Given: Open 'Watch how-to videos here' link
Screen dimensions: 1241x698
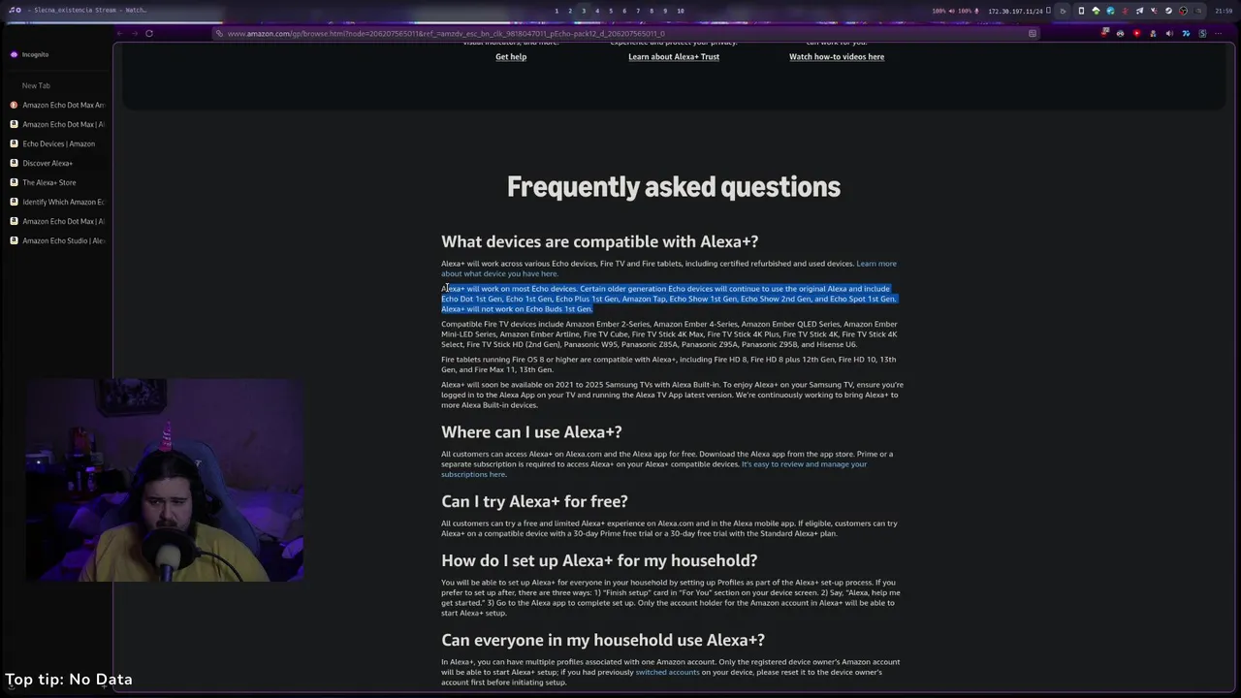Looking at the screenshot, I should click(x=837, y=56).
